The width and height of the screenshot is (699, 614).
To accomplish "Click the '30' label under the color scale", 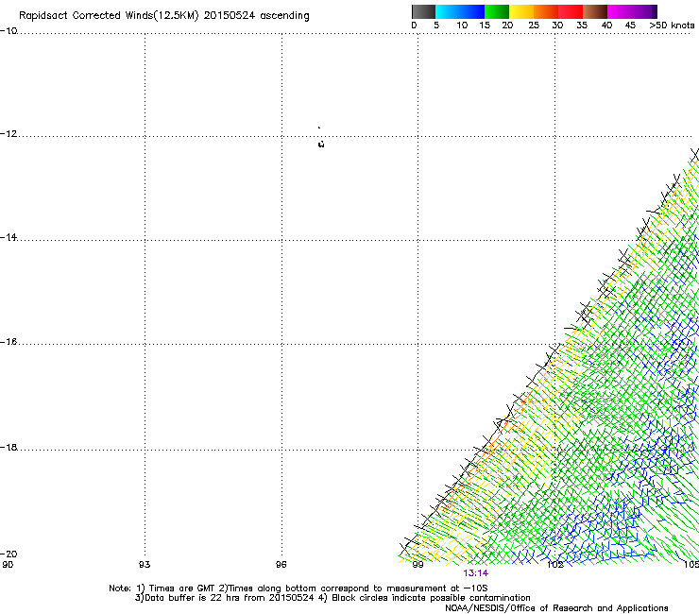I will [x=557, y=26].
